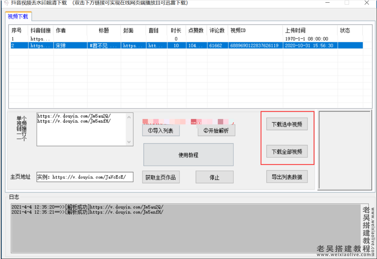Viewport: 377px width, 259px height.
Task: Click the 时长 column header
Action: 176,30
